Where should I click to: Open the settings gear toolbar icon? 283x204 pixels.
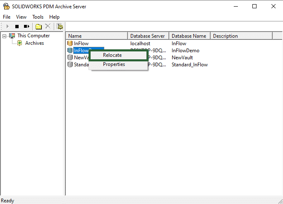point(60,27)
